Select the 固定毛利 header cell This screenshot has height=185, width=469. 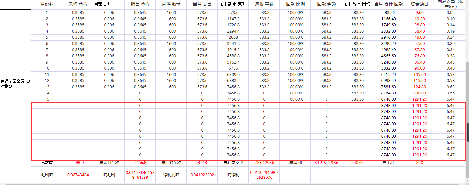coord(109,4)
